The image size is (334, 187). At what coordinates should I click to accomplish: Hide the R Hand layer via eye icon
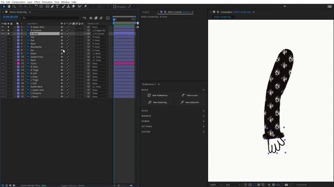[x=3, y=33]
